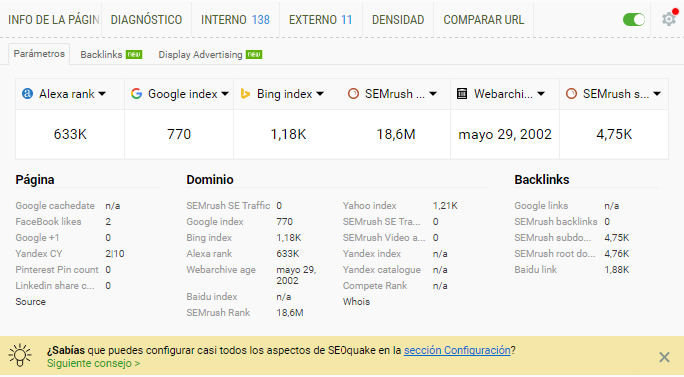Click the SEMrush s... circle icon

(x=571, y=94)
